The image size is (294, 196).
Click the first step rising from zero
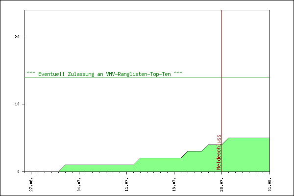(x=62, y=168)
